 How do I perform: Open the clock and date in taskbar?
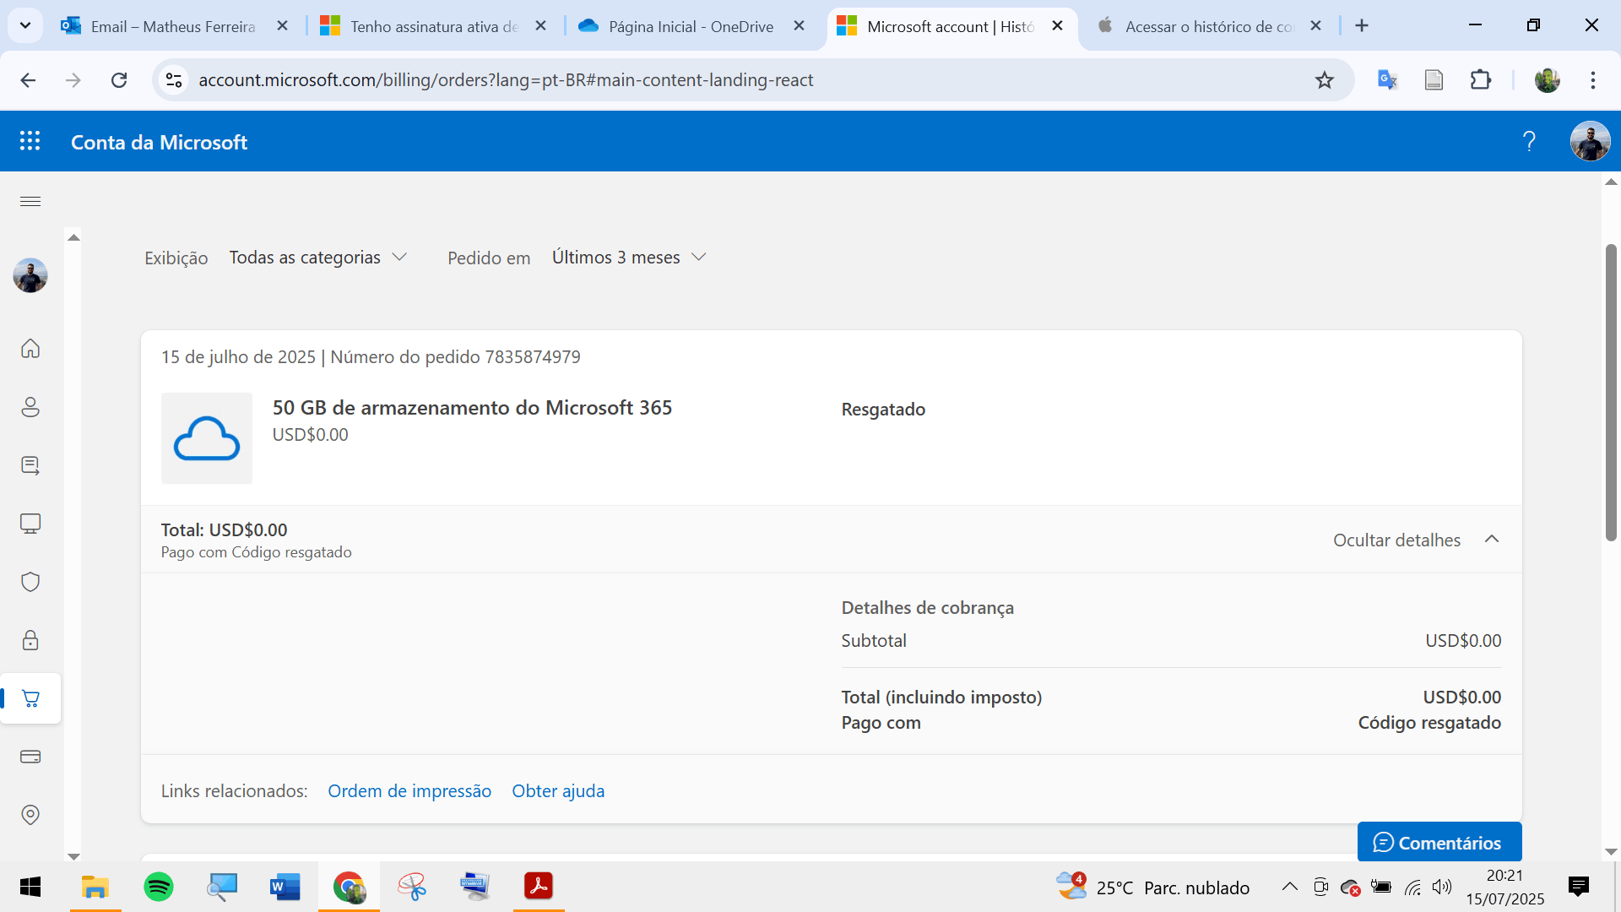pyautogui.click(x=1504, y=887)
